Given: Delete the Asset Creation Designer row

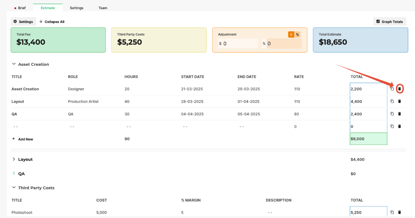Looking at the screenshot, I should pos(399,89).
